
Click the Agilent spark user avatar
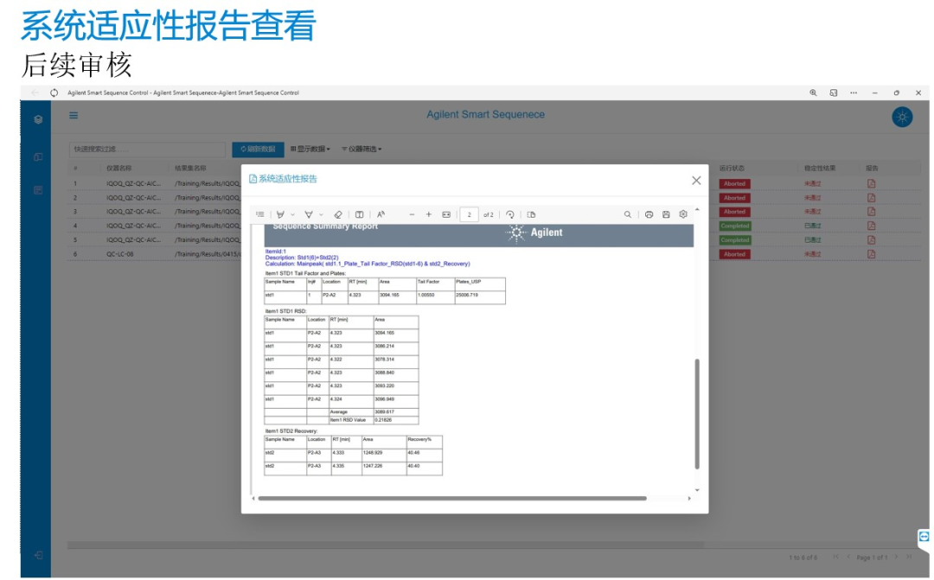pos(902,117)
